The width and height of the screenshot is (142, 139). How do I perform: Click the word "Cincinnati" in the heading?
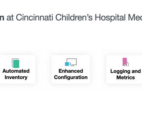[34, 17]
